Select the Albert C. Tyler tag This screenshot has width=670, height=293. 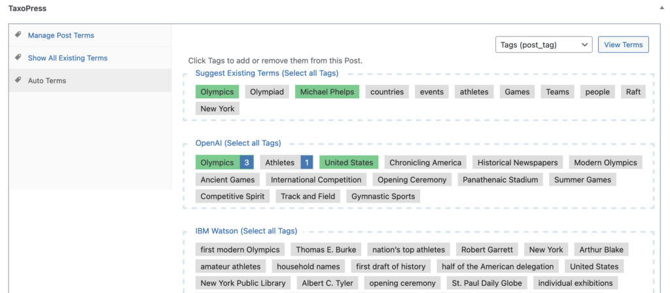coord(327,283)
